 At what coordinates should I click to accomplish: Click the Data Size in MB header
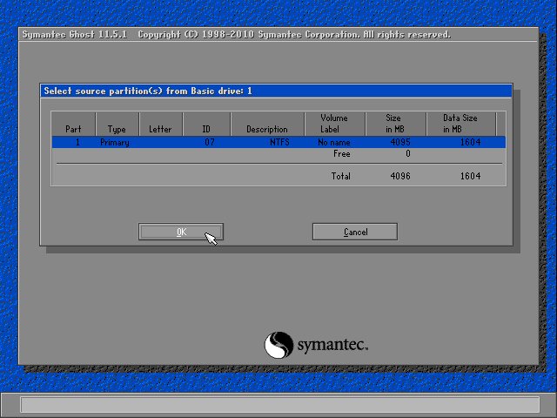(x=460, y=124)
